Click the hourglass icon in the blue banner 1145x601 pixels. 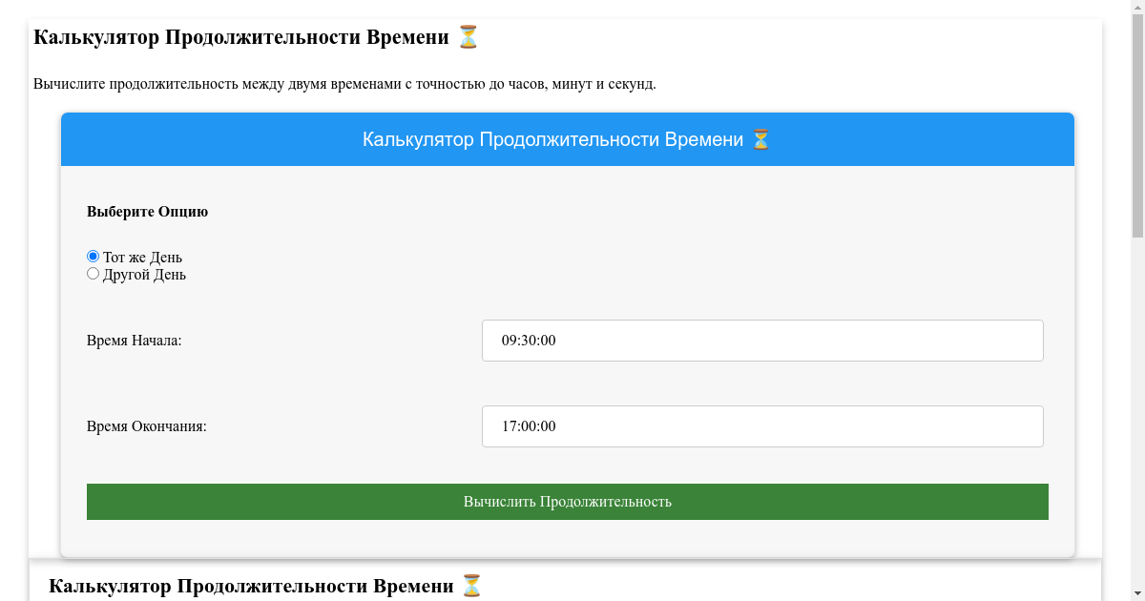click(x=760, y=140)
